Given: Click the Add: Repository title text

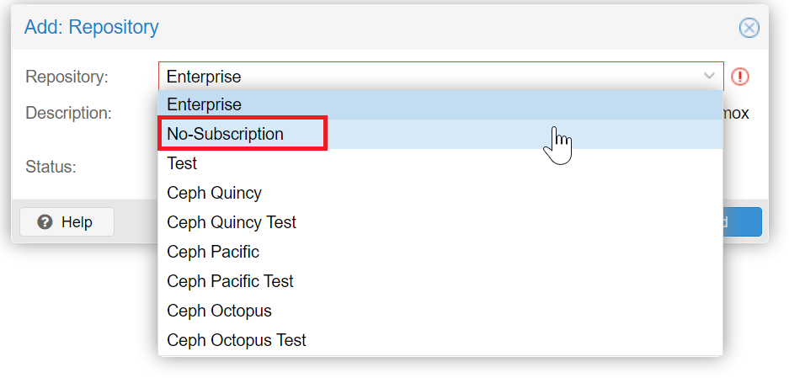Looking at the screenshot, I should pos(92,27).
